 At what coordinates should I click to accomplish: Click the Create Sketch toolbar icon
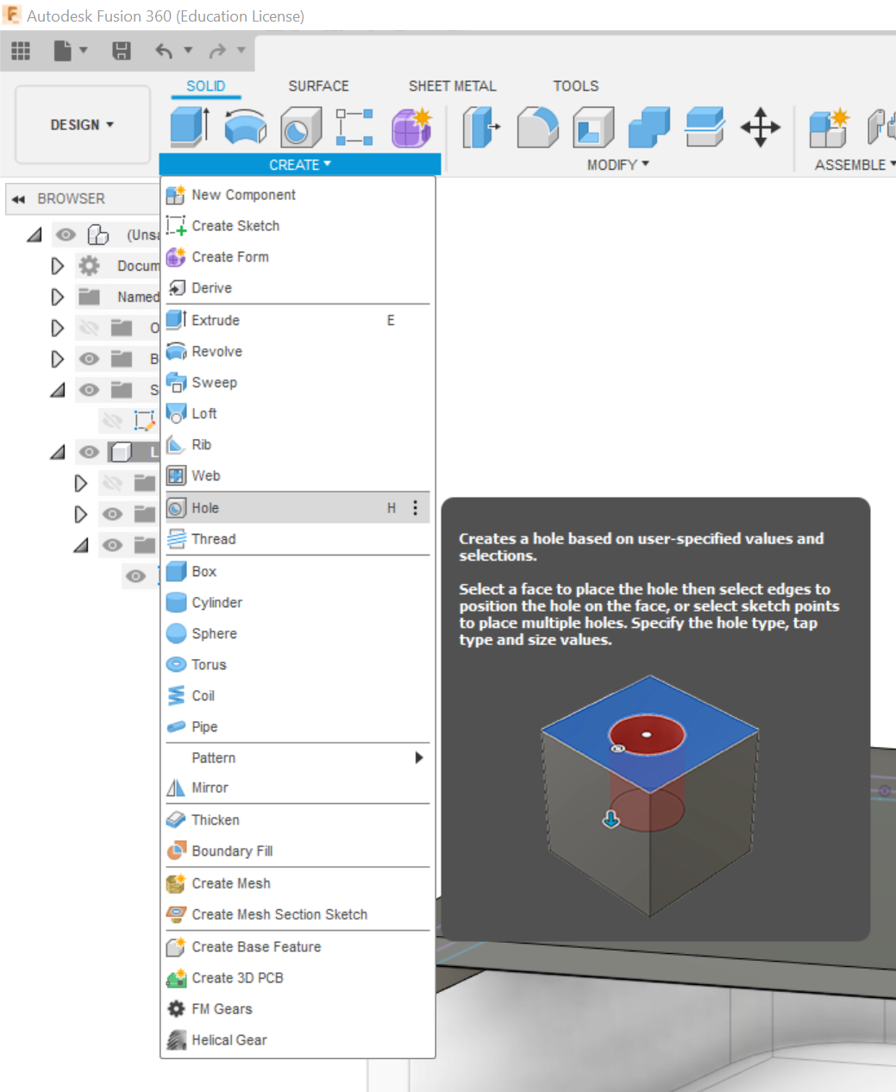pyautogui.click(x=354, y=127)
